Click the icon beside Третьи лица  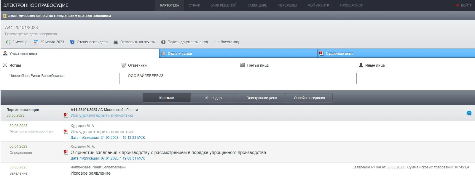tap(242, 65)
